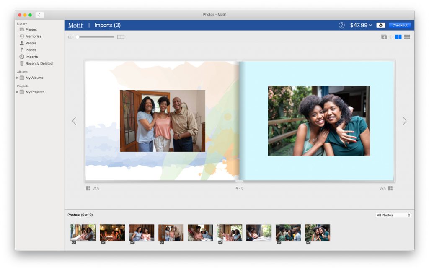Open text options Aa for right page
Viewport: 429px width, 270px height.
point(383,188)
